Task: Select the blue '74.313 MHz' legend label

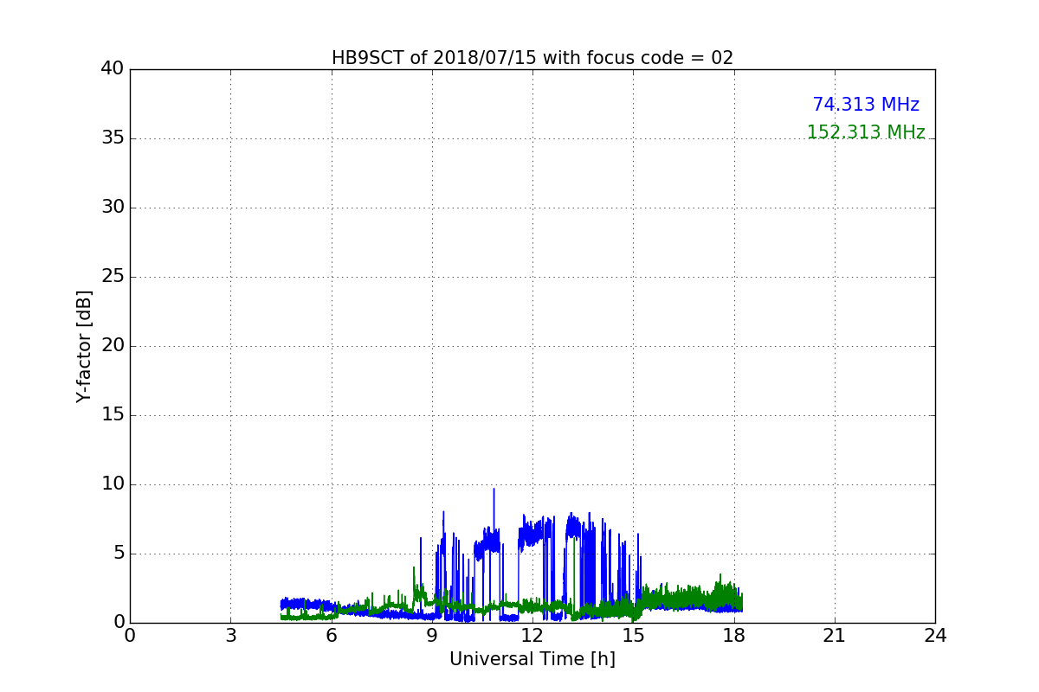Action: click(x=866, y=105)
